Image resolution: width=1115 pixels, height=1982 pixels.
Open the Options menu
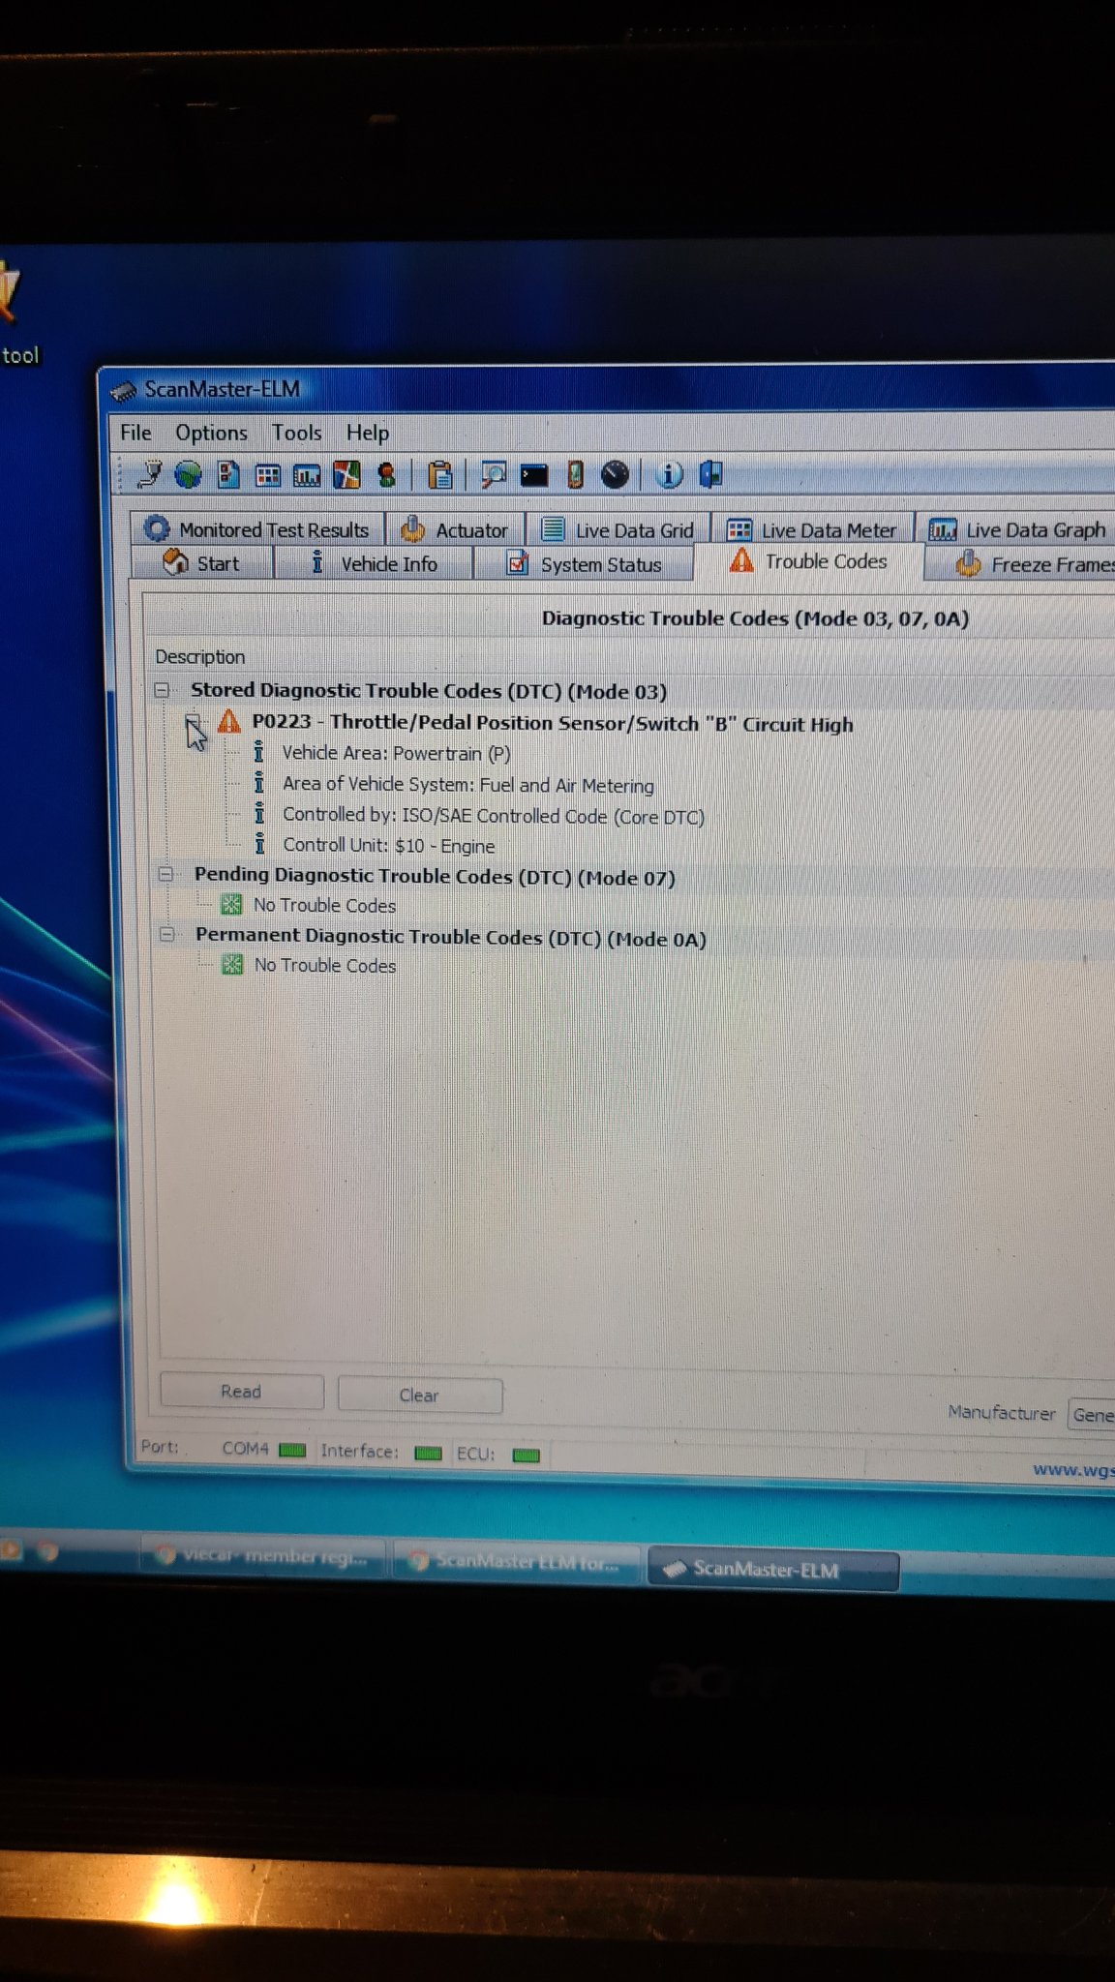click(x=211, y=433)
